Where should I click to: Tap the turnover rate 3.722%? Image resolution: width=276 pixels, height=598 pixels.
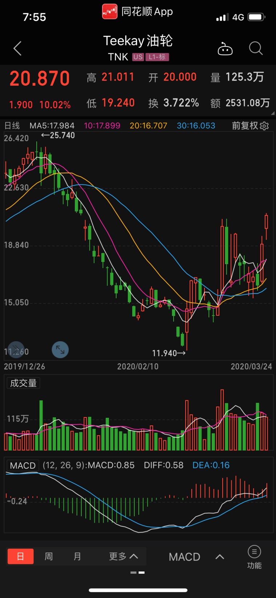coord(181,103)
